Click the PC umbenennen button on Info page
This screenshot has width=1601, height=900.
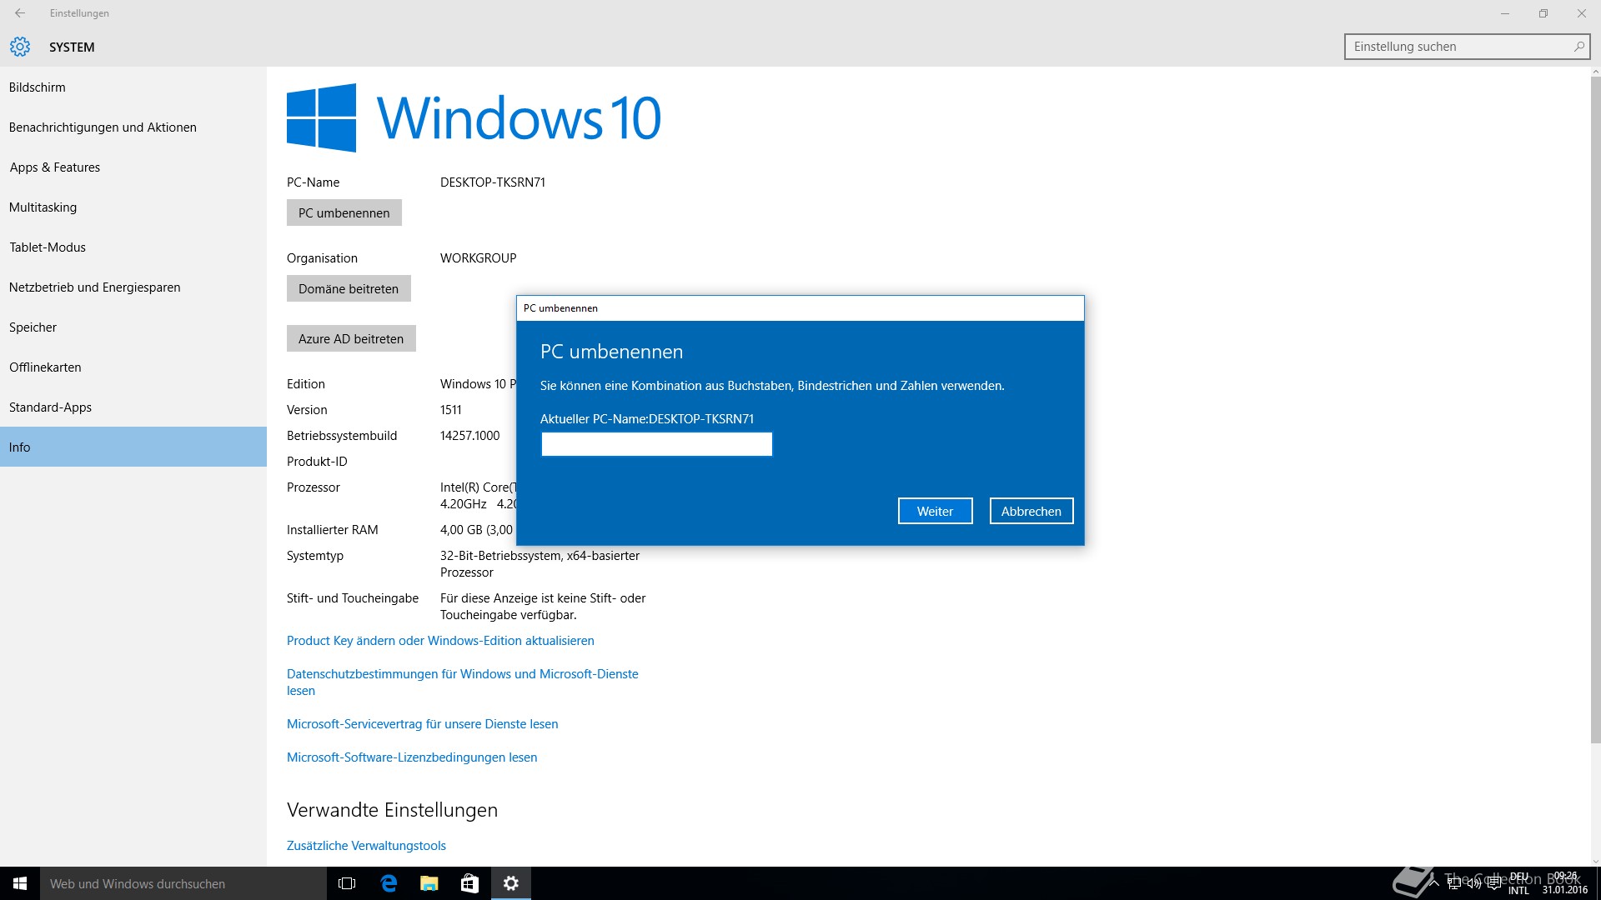click(x=344, y=212)
